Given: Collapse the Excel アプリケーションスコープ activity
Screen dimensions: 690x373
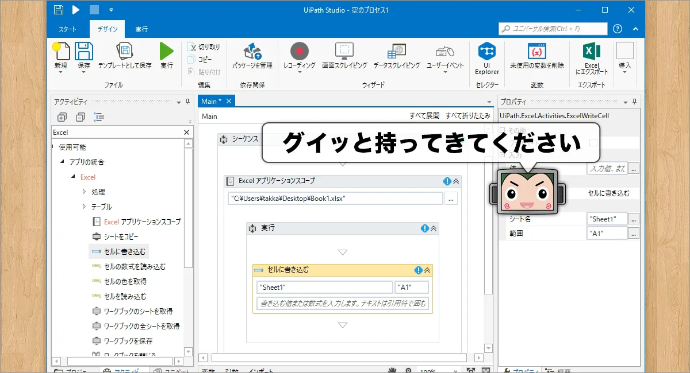Looking at the screenshot, I should tap(456, 181).
